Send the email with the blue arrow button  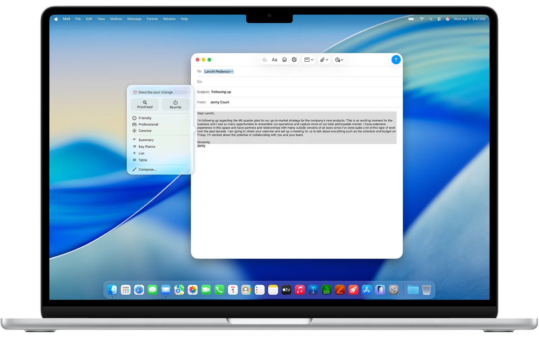coord(396,60)
